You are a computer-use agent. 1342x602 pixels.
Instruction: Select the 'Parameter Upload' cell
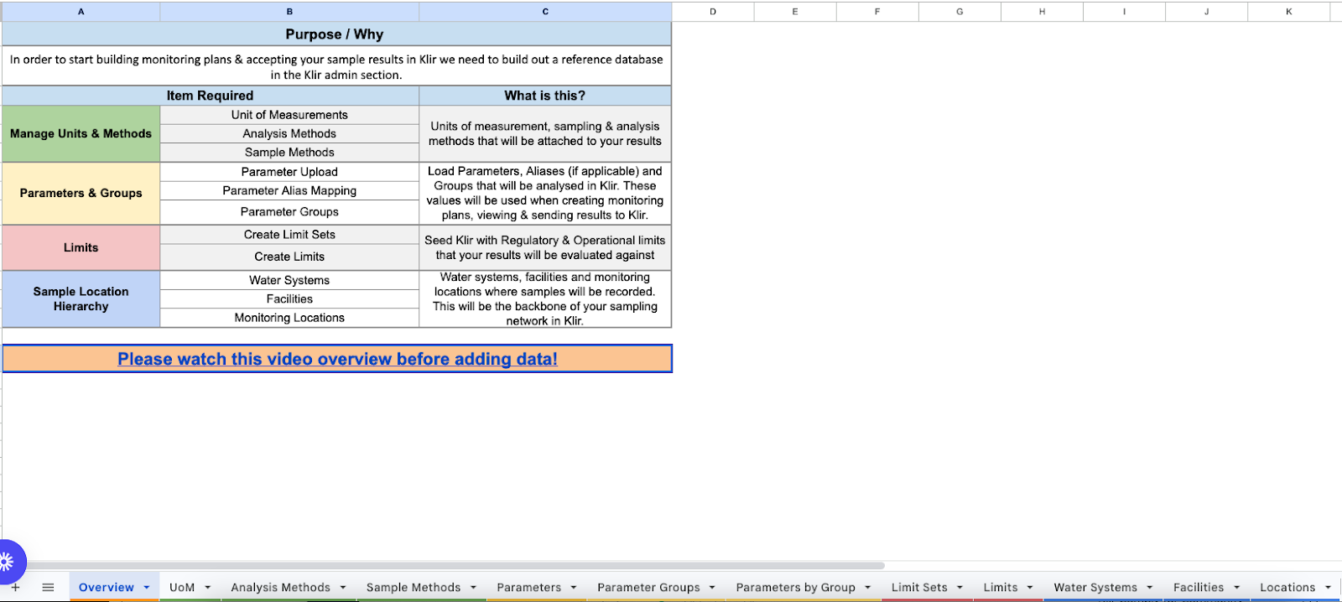click(289, 172)
